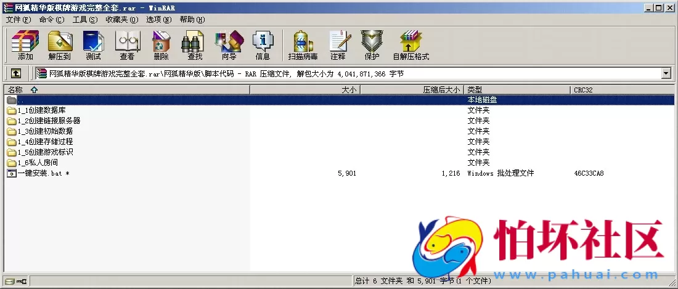Click the status bar total summary text

click(424, 281)
